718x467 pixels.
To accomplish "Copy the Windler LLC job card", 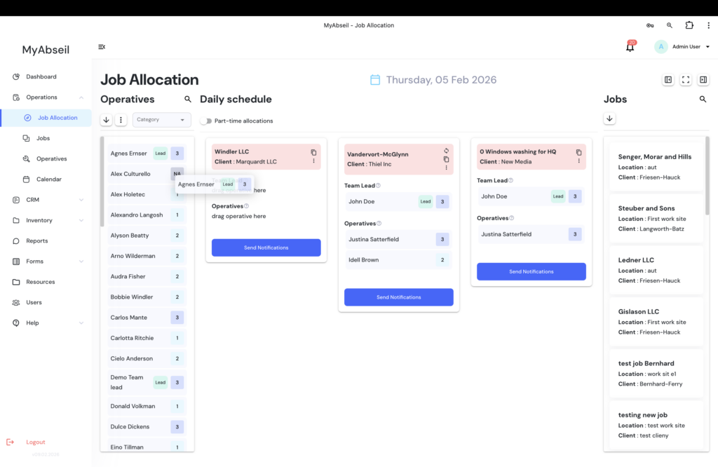I will click(x=313, y=152).
